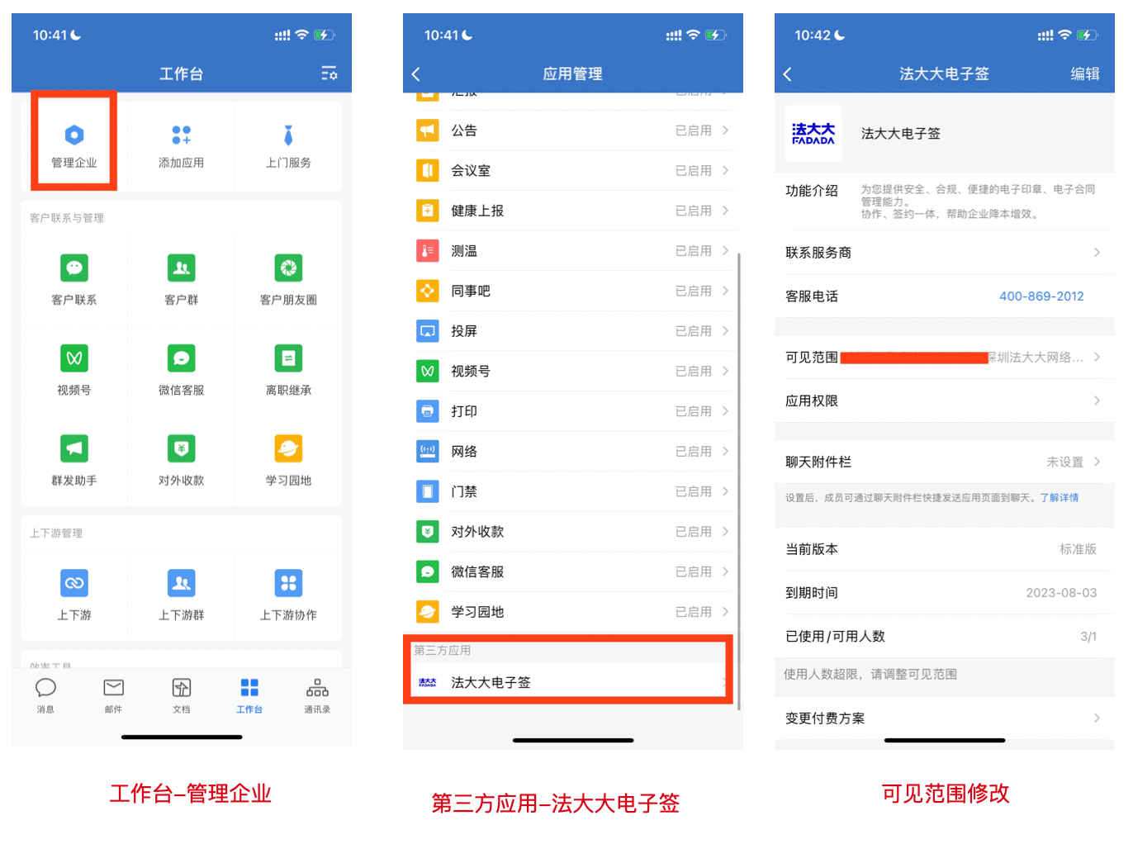Switch to the 邮件 tab

pyautogui.click(x=113, y=696)
